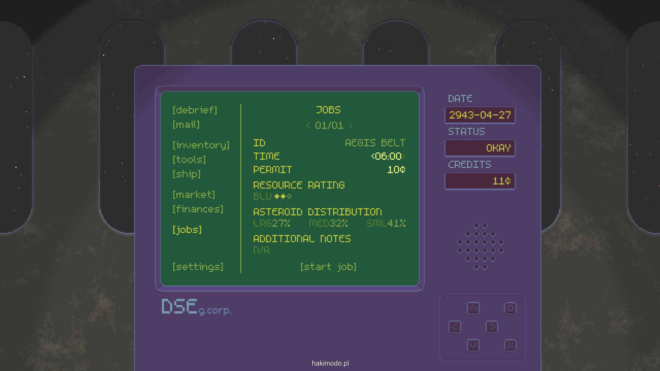Open the settings menu entry
660x371 pixels.
pyautogui.click(x=198, y=267)
